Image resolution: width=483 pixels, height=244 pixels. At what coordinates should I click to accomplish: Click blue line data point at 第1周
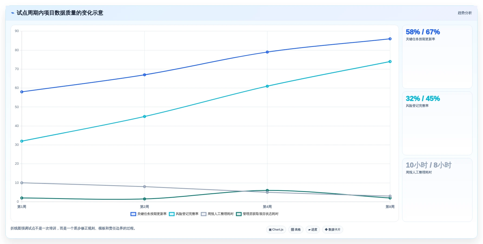22,92
